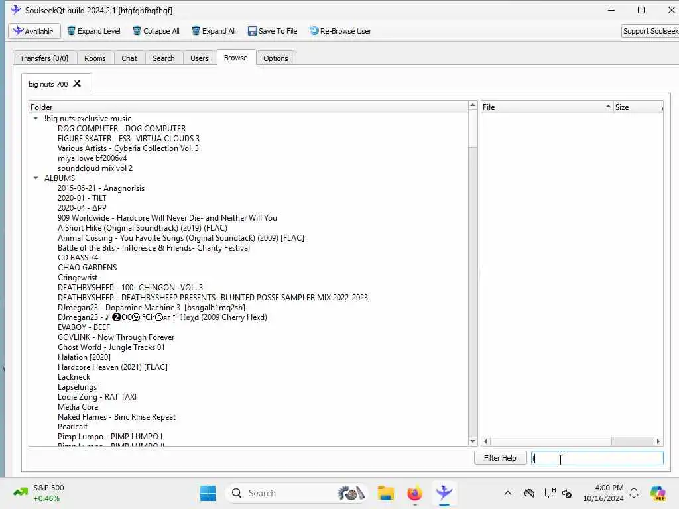Select 2020-04 - ΔPP folder
The image size is (679, 509).
click(x=82, y=207)
